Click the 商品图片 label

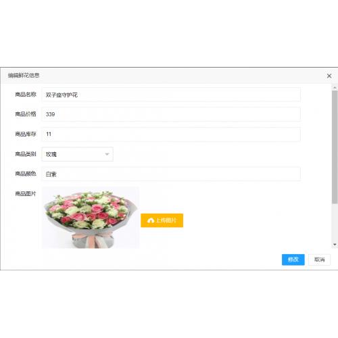(26, 193)
